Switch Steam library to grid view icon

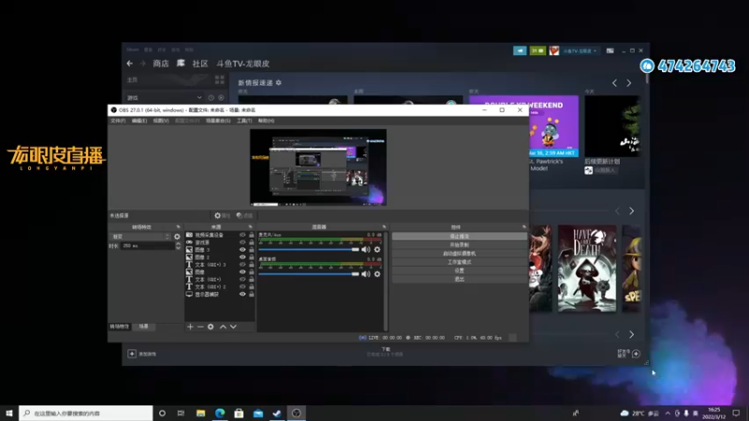point(220,80)
